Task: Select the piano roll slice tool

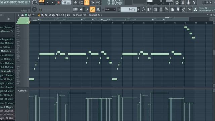Action: (x=57, y=15)
